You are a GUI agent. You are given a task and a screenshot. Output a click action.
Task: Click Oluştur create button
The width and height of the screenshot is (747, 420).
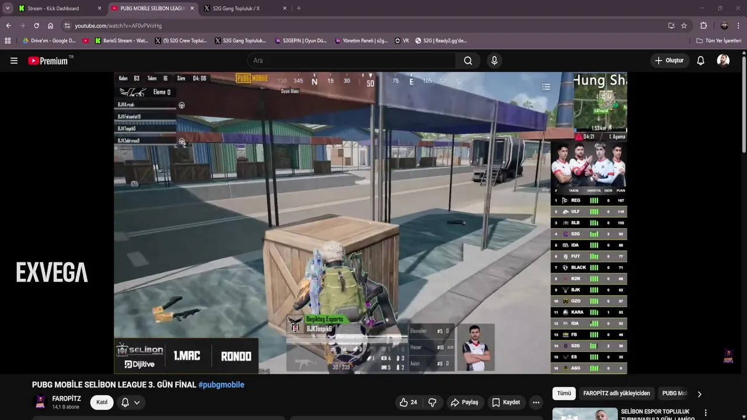[669, 61]
